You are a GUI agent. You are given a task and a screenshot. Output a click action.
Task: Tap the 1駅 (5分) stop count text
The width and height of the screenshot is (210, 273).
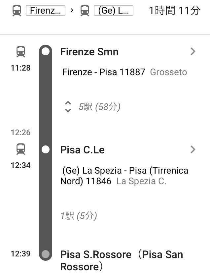pyautogui.click(x=79, y=216)
